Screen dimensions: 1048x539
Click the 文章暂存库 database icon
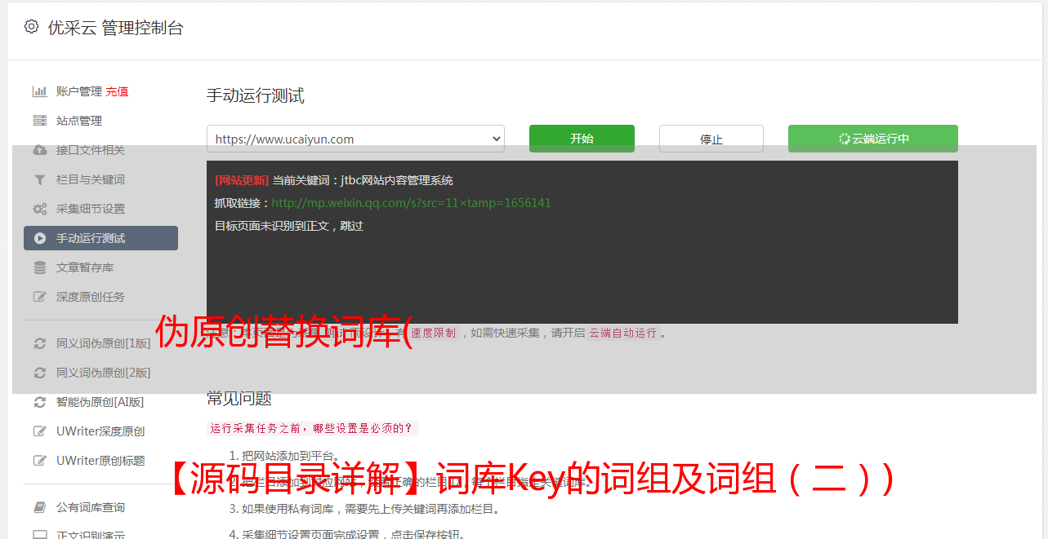(39, 267)
